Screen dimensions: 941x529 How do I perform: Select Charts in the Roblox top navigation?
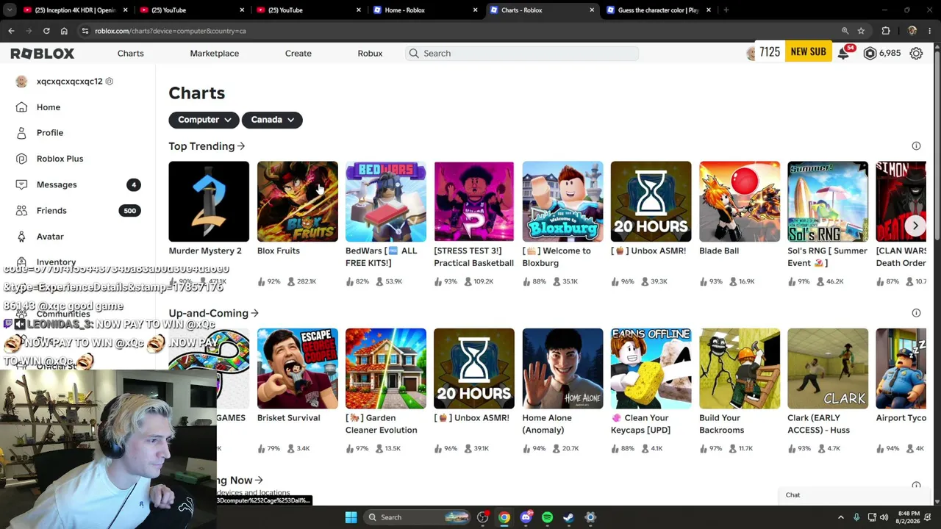tap(130, 53)
